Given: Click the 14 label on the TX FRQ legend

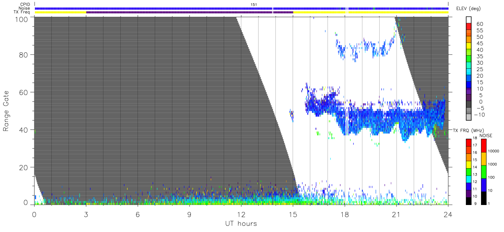Looking at the screenshot, I should pyautogui.click(x=475, y=168).
